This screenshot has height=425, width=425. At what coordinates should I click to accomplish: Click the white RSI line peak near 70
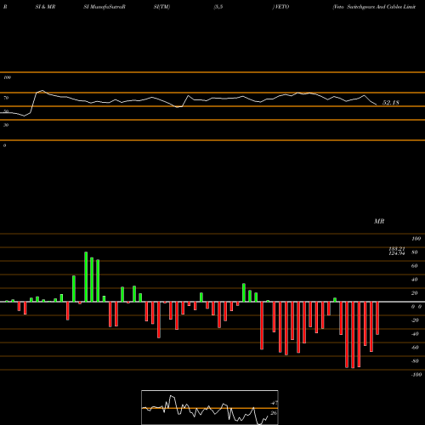pos(42,91)
